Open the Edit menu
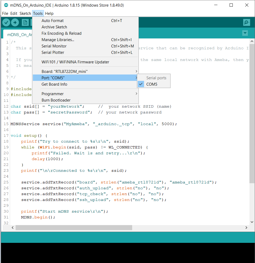255x263 pixels. pos(14,14)
